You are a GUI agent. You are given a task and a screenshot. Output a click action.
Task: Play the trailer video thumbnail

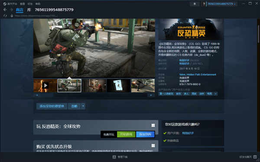45,86
